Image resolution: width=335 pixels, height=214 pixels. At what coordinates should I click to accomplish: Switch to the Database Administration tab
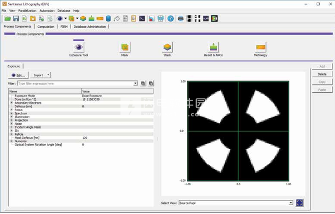pos(90,27)
